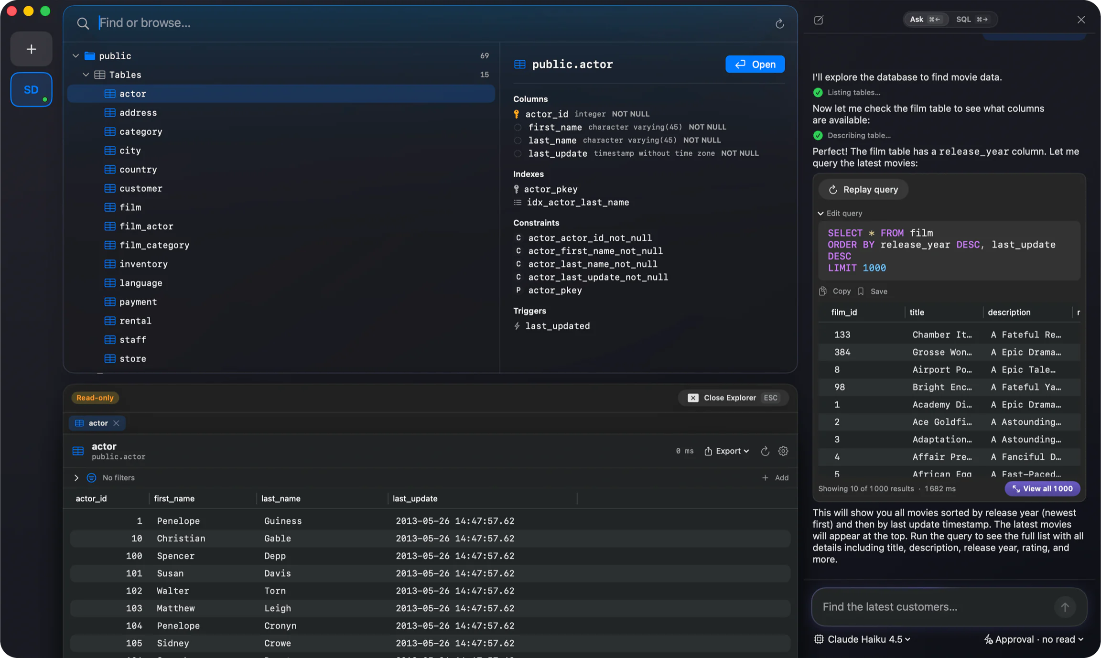Viewport: 1101px width, 658px height.
Task: Click the actor_pkey index key icon
Action: click(x=516, y=189)
